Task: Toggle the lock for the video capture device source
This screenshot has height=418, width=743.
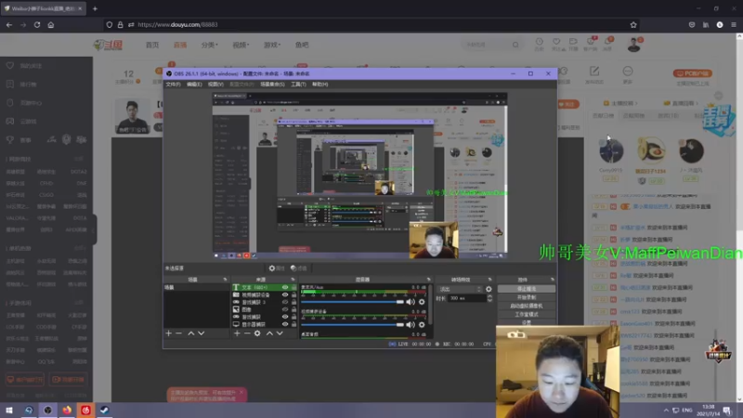Action: (x=293, y=294)
